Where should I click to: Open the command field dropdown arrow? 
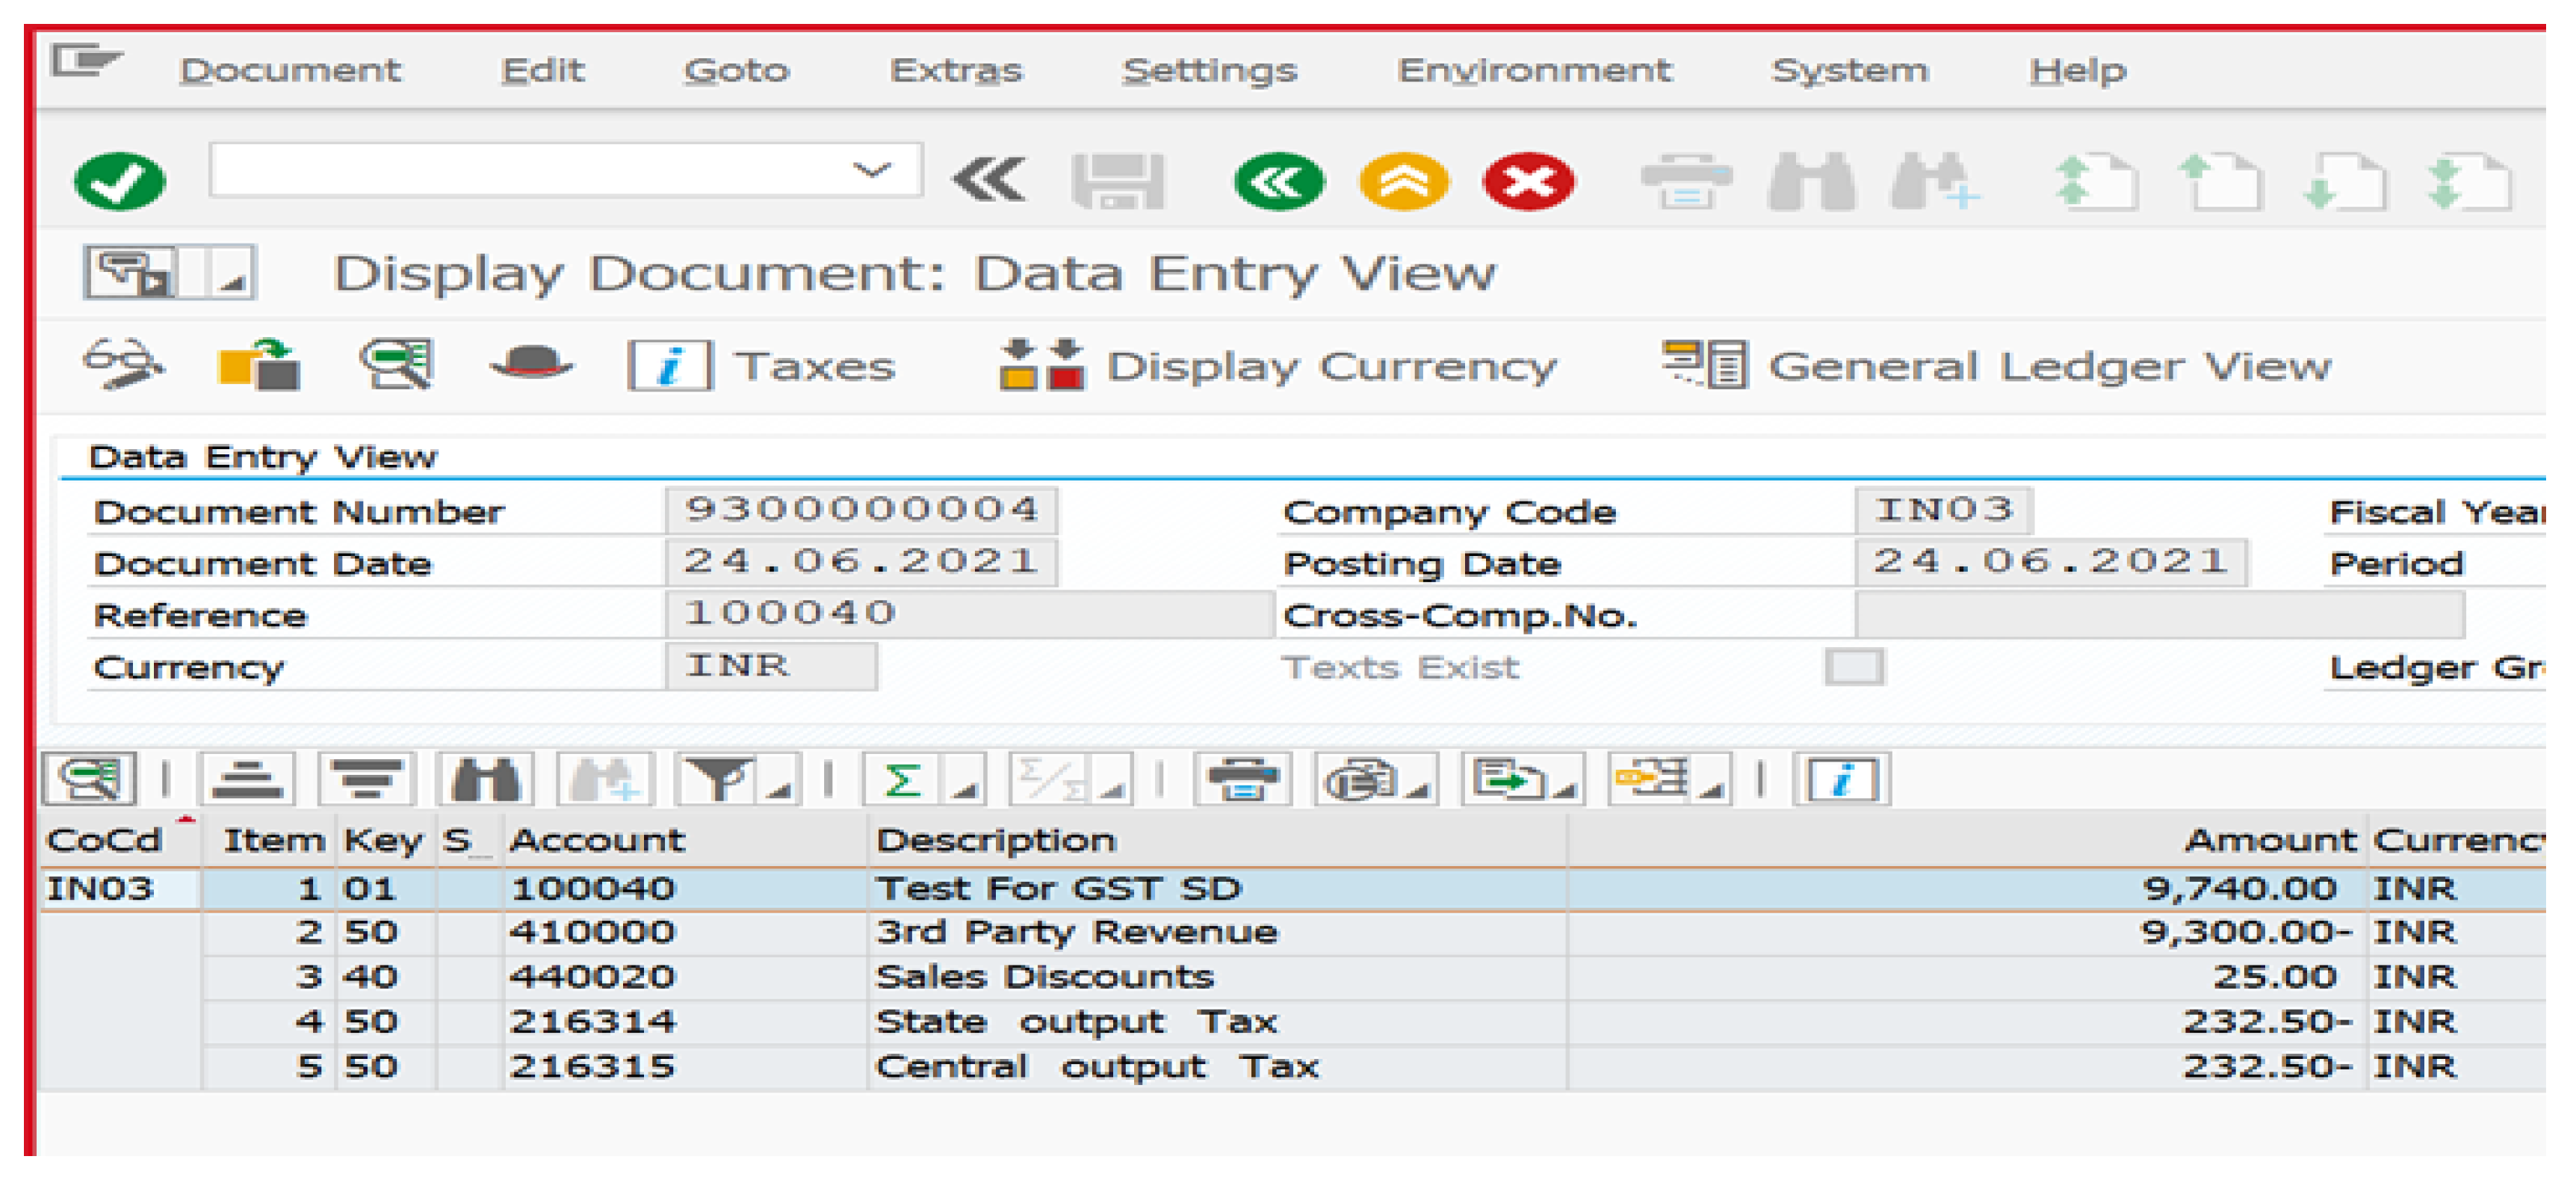tap(871, 170)
